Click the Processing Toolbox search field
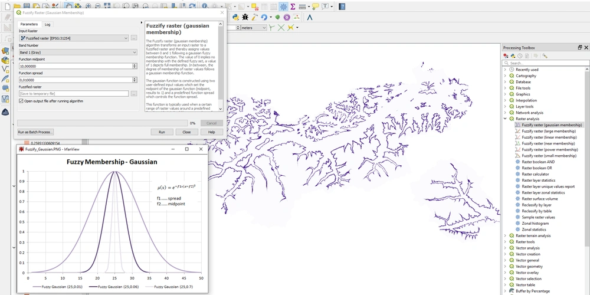 pos(546,63)
